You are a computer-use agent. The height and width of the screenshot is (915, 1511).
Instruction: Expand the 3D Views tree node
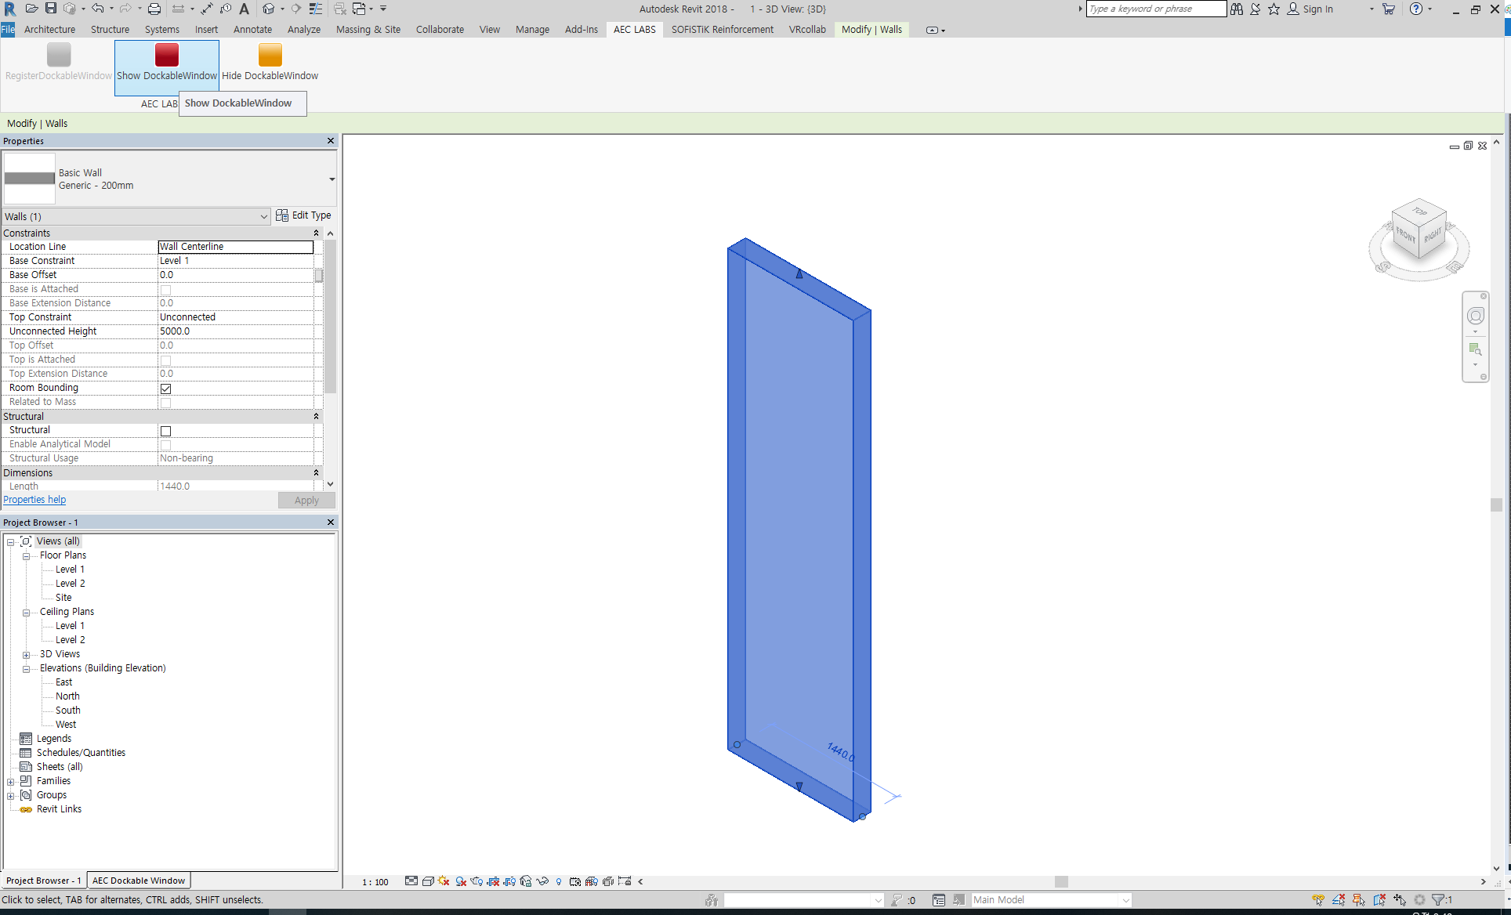point(26,655)
